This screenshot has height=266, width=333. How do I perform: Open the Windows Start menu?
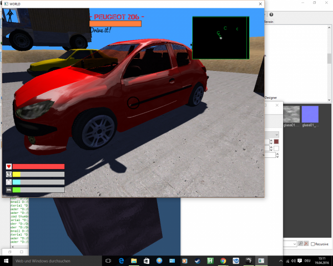point(7,260)
